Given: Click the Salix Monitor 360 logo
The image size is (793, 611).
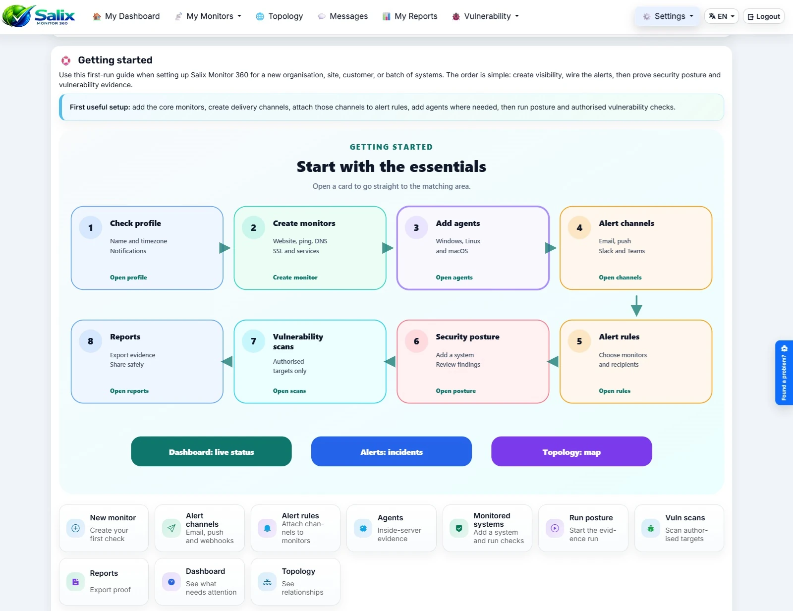Looking at the screenshot, I should tap(39, 16).
